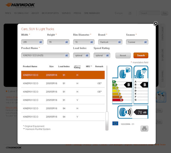This screenshot has height=153, width=171.
Task: Click the fuel efficiency B rating arrow
Action: 128,85
